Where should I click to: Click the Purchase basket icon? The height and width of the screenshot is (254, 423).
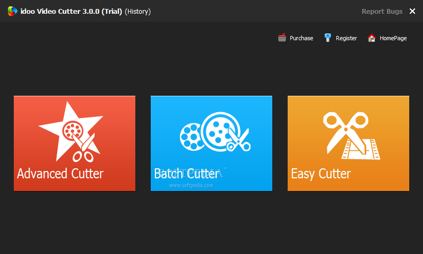pyautogui.click(x=282, y=38)
